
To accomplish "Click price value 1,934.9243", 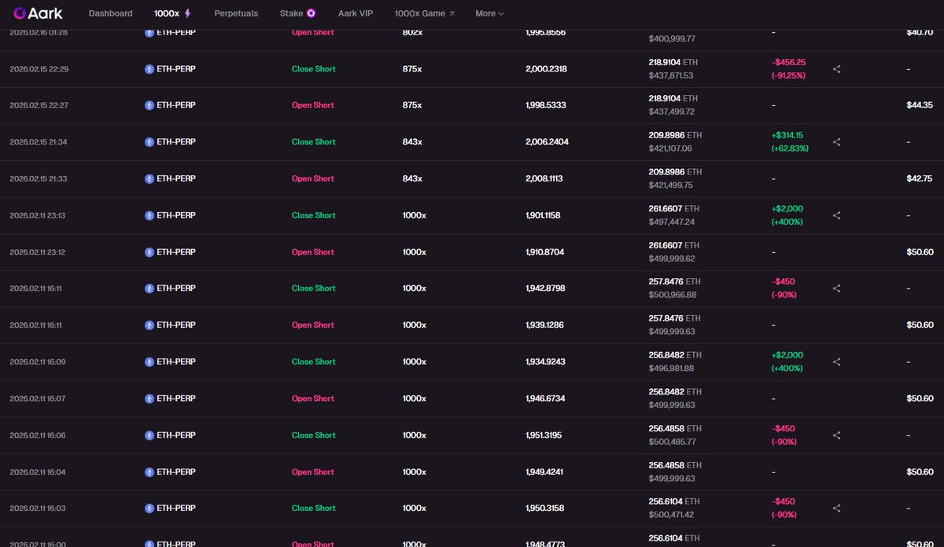I will coord(546,362).
